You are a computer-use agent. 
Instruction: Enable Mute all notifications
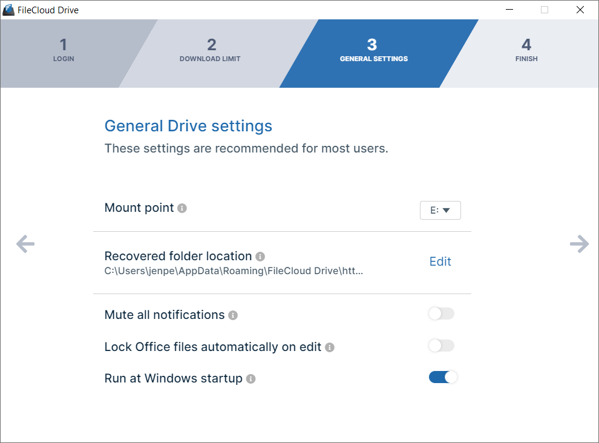[440, 313]
